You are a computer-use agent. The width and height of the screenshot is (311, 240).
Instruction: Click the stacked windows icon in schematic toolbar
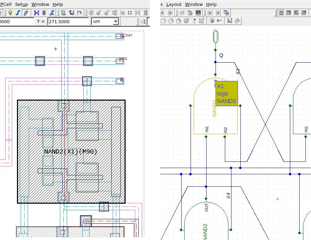pyautogui.click(x=226, y=13)
